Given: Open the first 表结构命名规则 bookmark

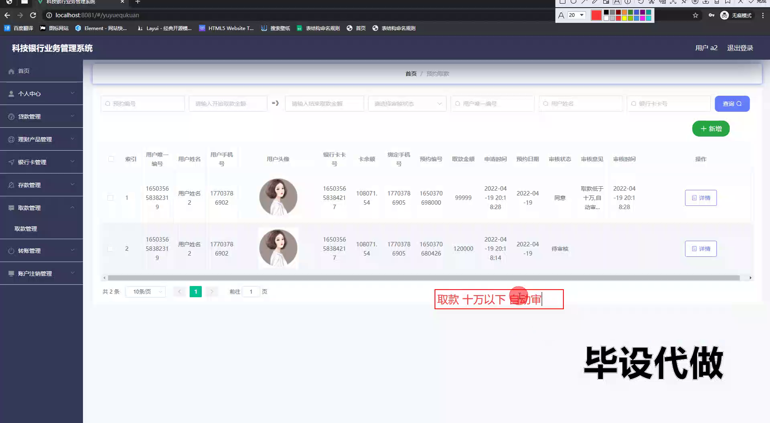Looking at the screenshot, I should pyautogui.click(x=318, y=28).
